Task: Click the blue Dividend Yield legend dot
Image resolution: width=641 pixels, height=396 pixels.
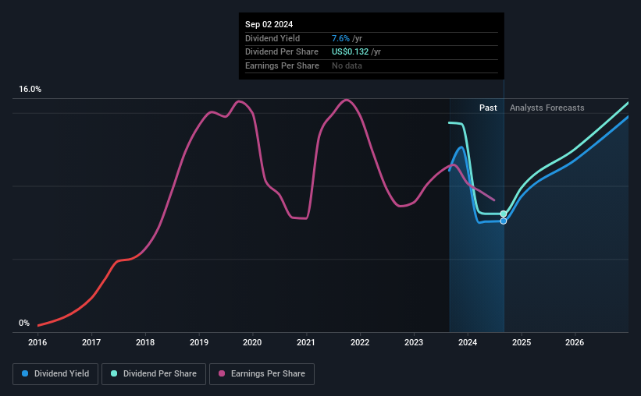Action: (x=25, y=373)
